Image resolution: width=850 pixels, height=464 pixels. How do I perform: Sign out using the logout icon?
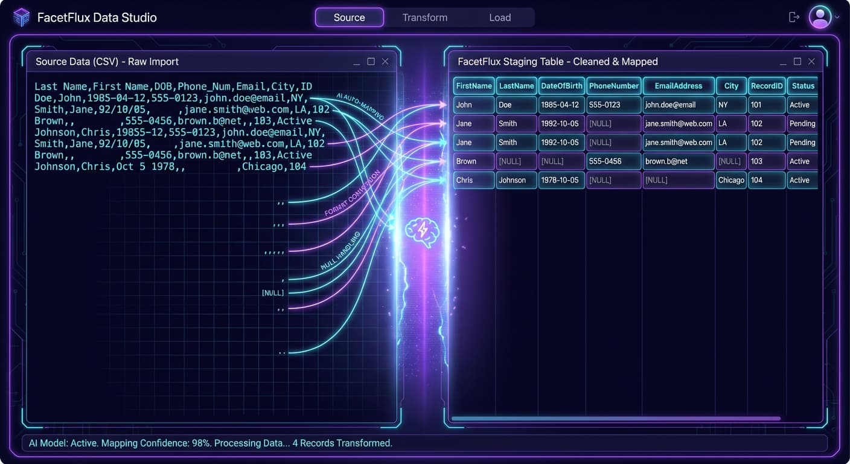tap(794, 17)
